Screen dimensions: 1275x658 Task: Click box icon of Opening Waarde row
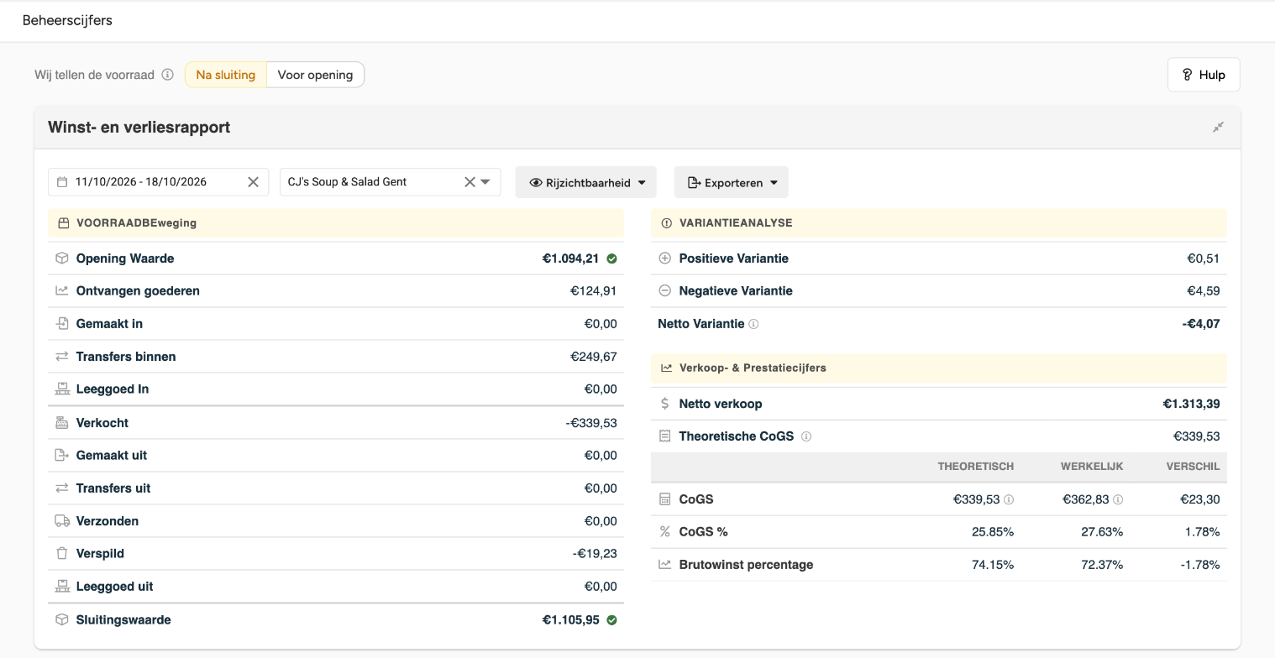pyautogui.click(x=62, y=258)
